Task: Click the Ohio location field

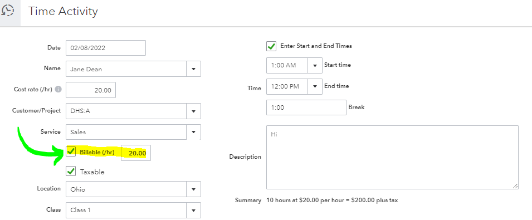Action: coord(126,189)
